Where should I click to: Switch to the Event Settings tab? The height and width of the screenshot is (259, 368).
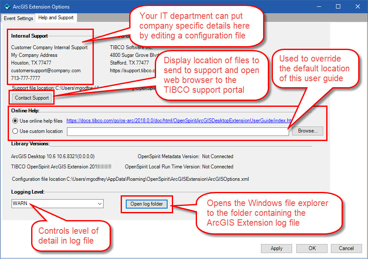coord(18,18)
